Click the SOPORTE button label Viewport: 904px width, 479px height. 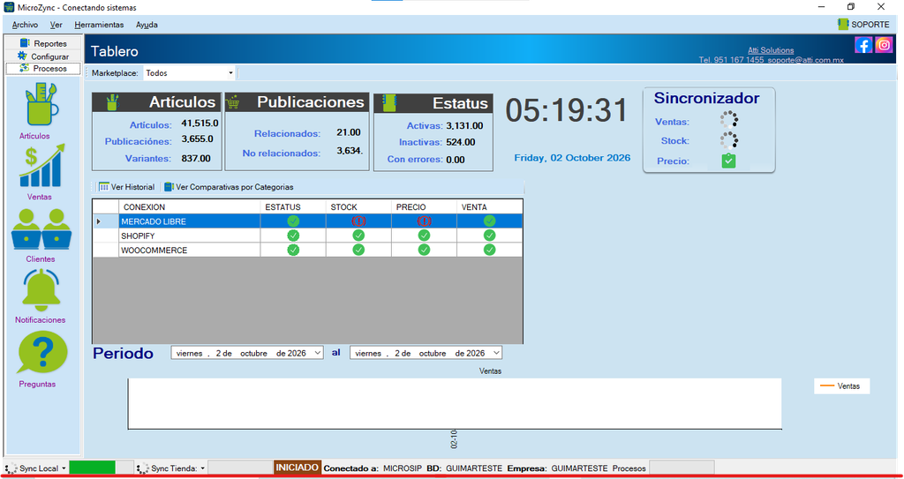[x=870, y=25]
